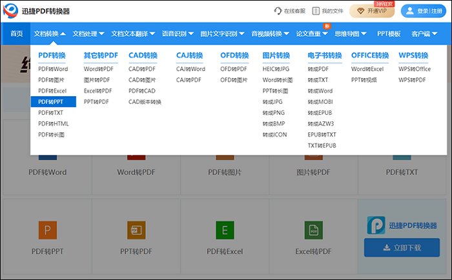Click the 立即下载 button
The image size is (452, 280).
pyautogui.click(x=402, y=248)
